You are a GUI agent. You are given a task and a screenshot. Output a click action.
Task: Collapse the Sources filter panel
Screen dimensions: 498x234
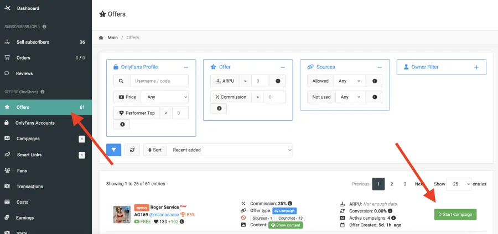tap(380, 67)
